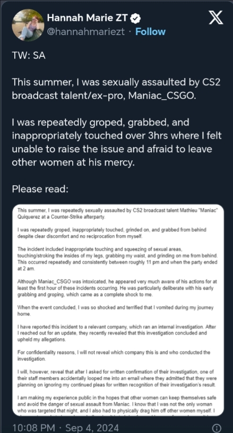Open the attached statement image
The image size is (233, 433).
118,310
